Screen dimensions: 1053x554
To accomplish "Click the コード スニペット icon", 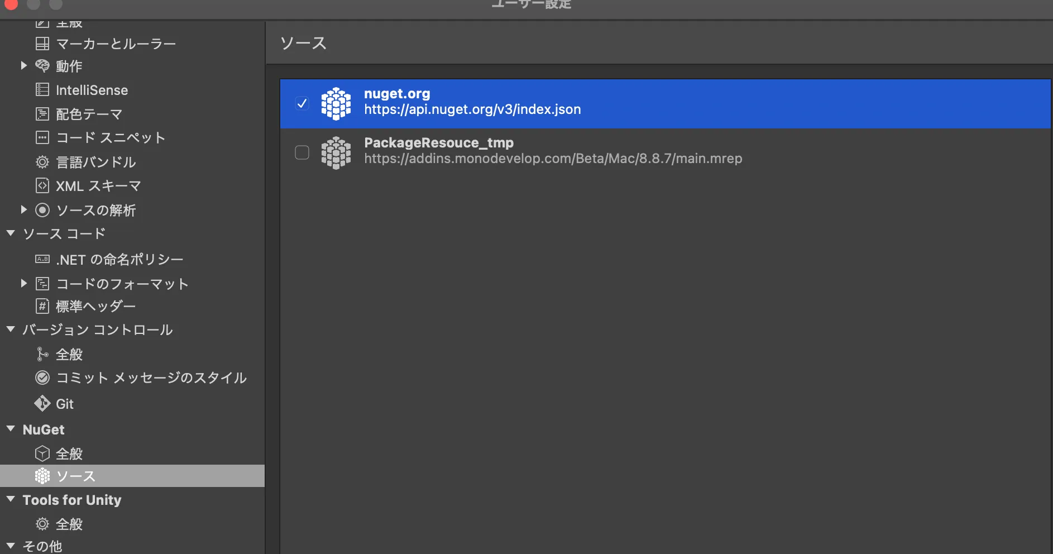I will pos(42,137).
